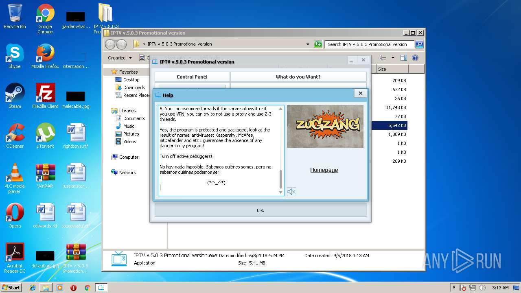
Task: Select internation desktop file
Action: (76, 59)
